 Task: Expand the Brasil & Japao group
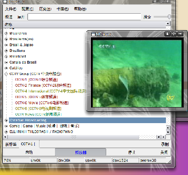coord(6,45)
